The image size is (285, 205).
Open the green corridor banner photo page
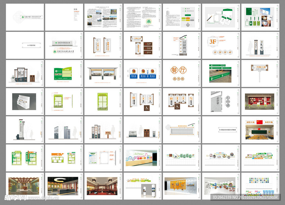(221, 73)
